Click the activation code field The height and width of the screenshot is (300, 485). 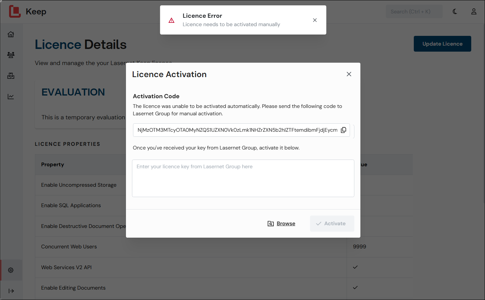pyautogui.click(x=241, y=130)
